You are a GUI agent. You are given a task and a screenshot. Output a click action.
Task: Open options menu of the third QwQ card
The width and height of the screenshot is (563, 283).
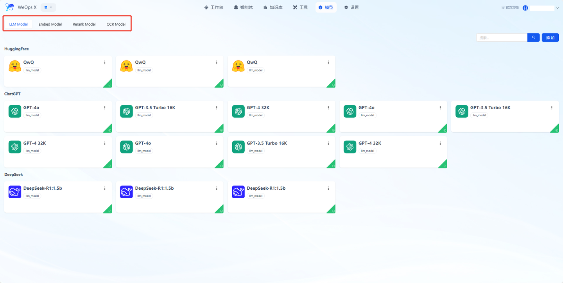point(328,62)
